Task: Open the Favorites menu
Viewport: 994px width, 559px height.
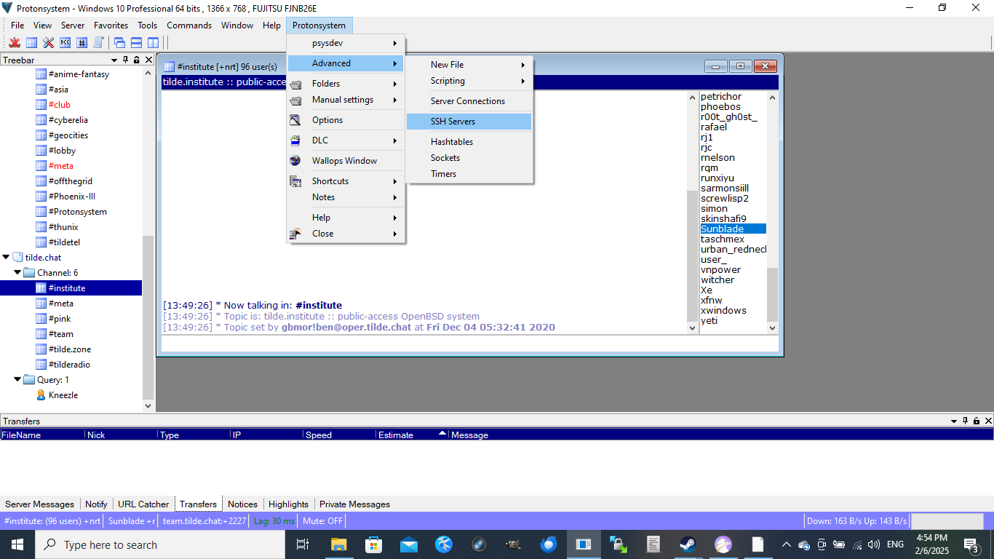Action: (x=111, y=25)
